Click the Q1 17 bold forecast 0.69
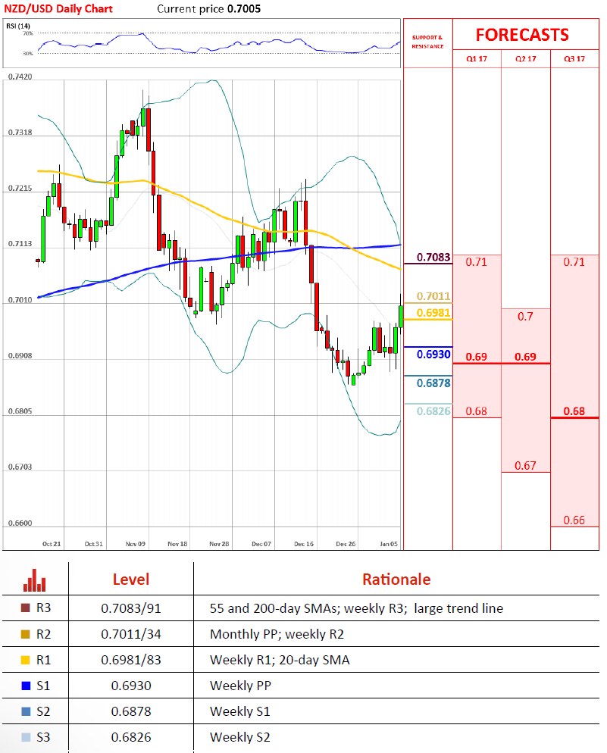The image size is (607, 753). pos(477,357)
